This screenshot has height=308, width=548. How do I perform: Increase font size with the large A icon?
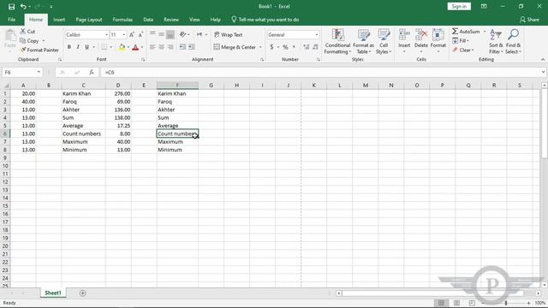(131, 35)
